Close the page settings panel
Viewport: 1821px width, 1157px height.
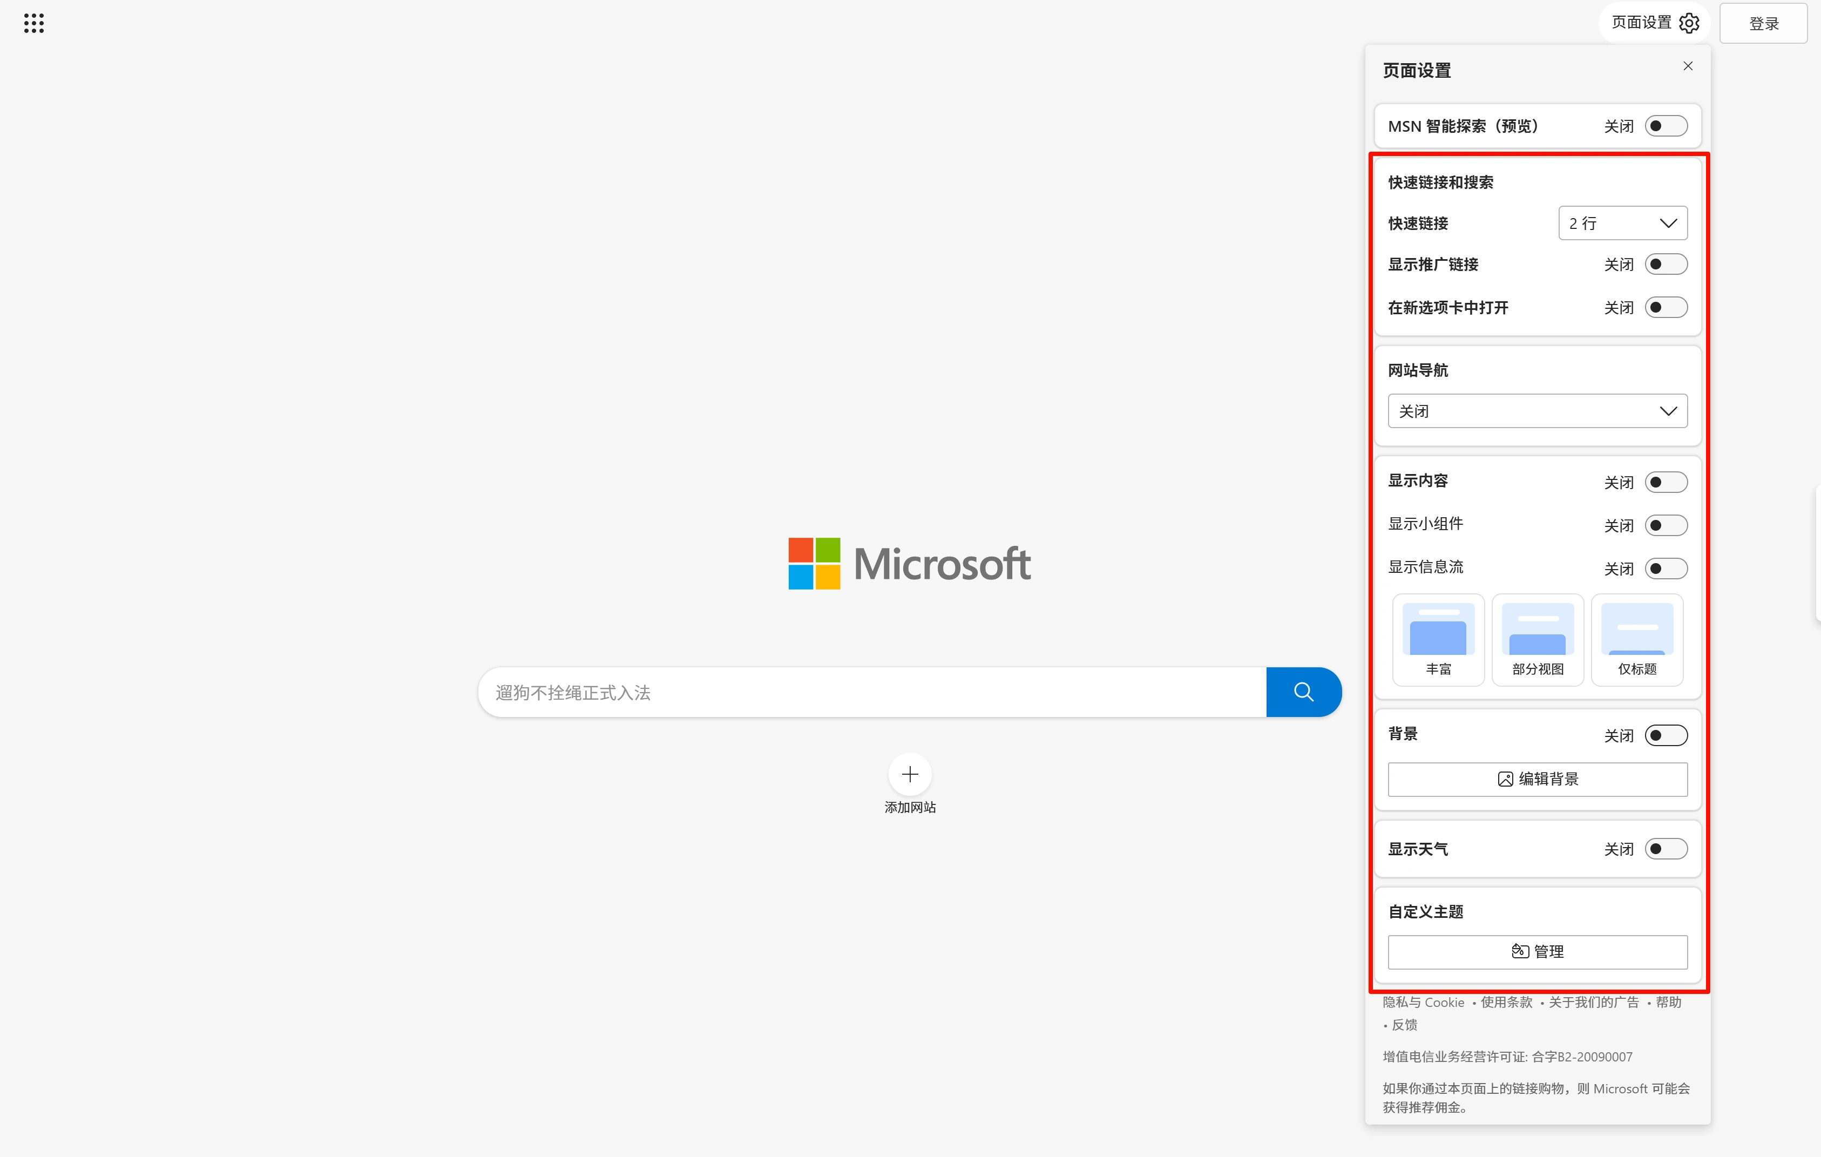[1688, 66]
